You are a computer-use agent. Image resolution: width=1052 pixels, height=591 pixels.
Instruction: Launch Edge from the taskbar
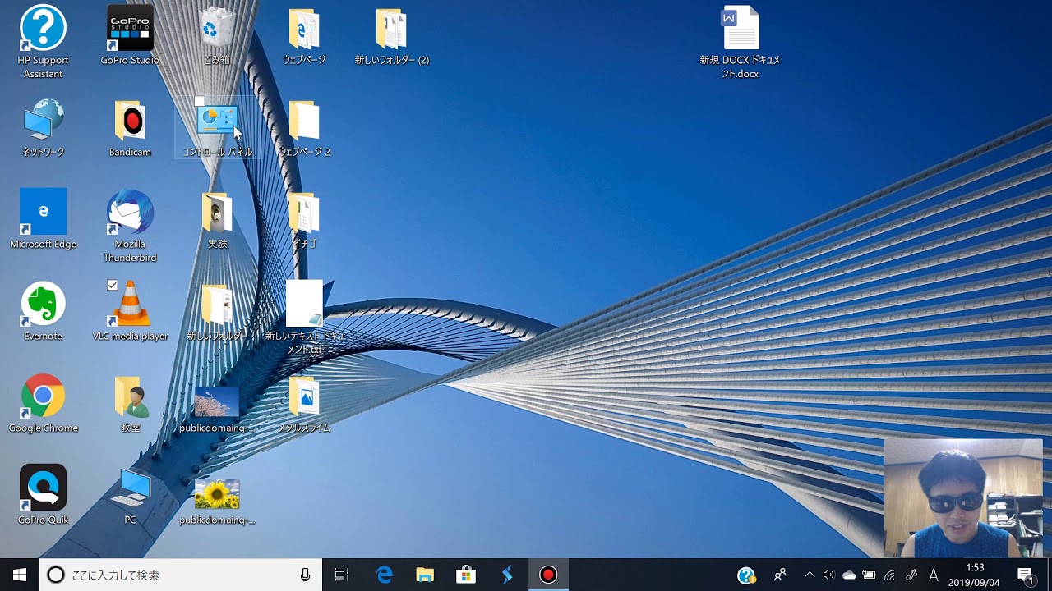[384, 575]
